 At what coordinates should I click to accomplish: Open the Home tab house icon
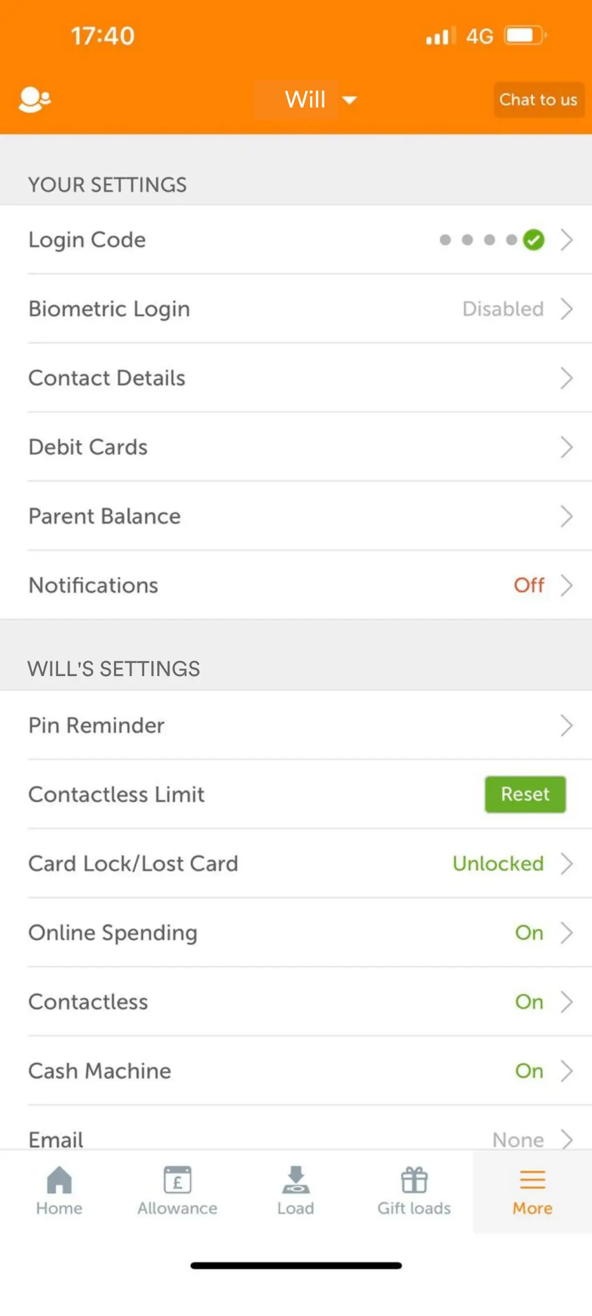coord(59,1180)
